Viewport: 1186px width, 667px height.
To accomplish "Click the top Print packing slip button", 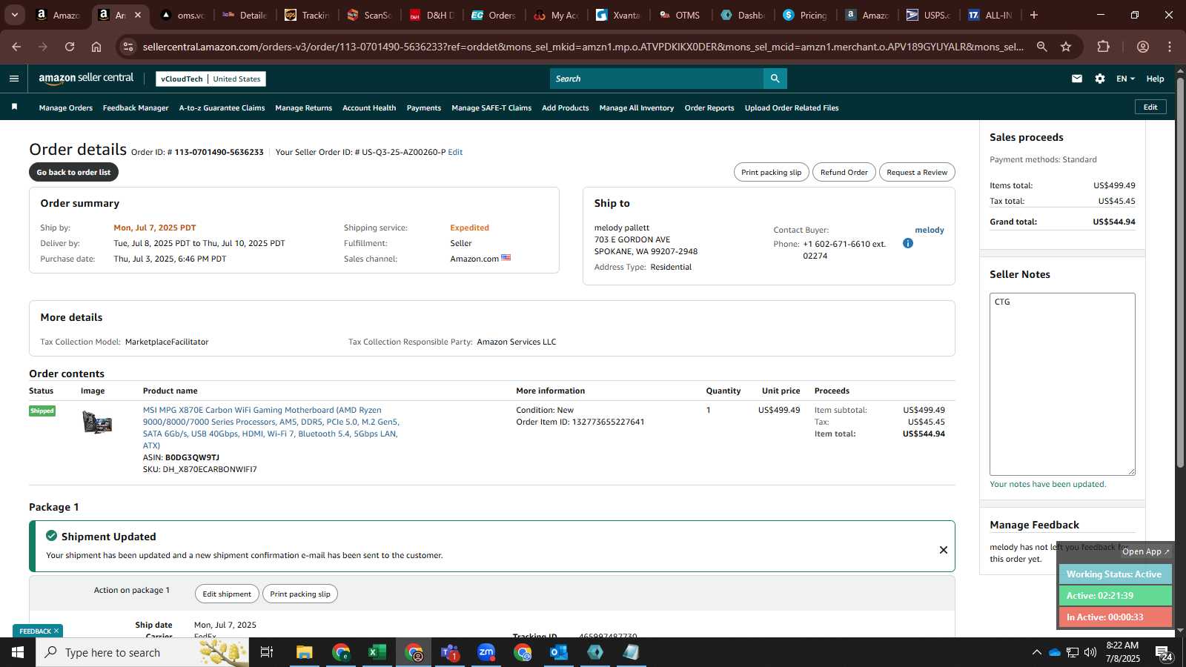I will point(771,172).
